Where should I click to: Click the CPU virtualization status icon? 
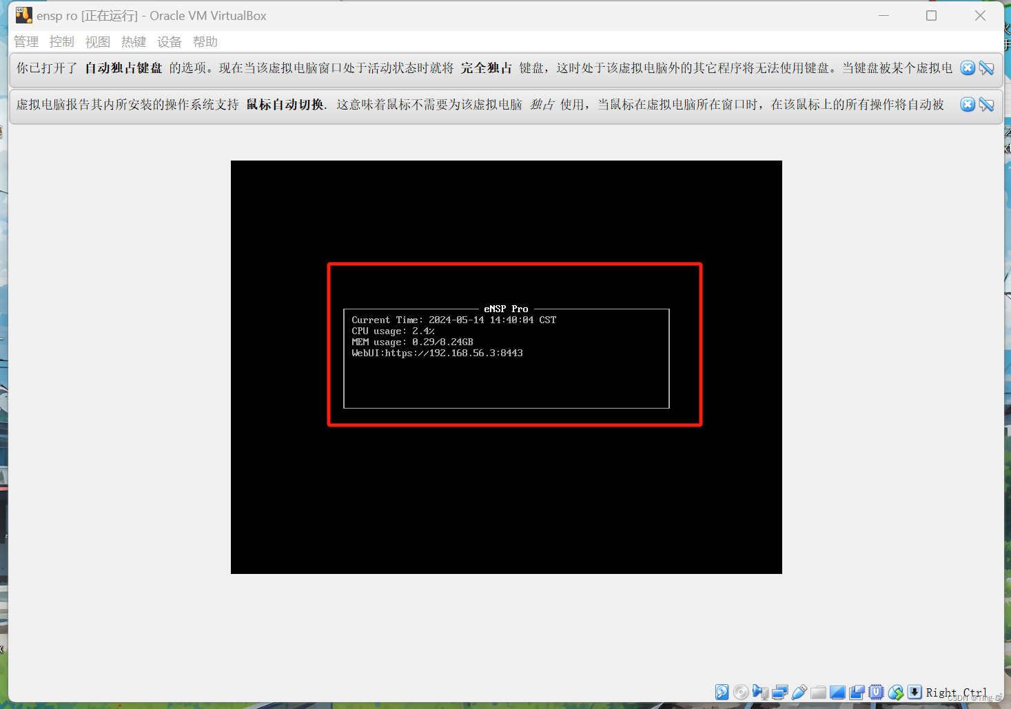click(x=876, y=692)
